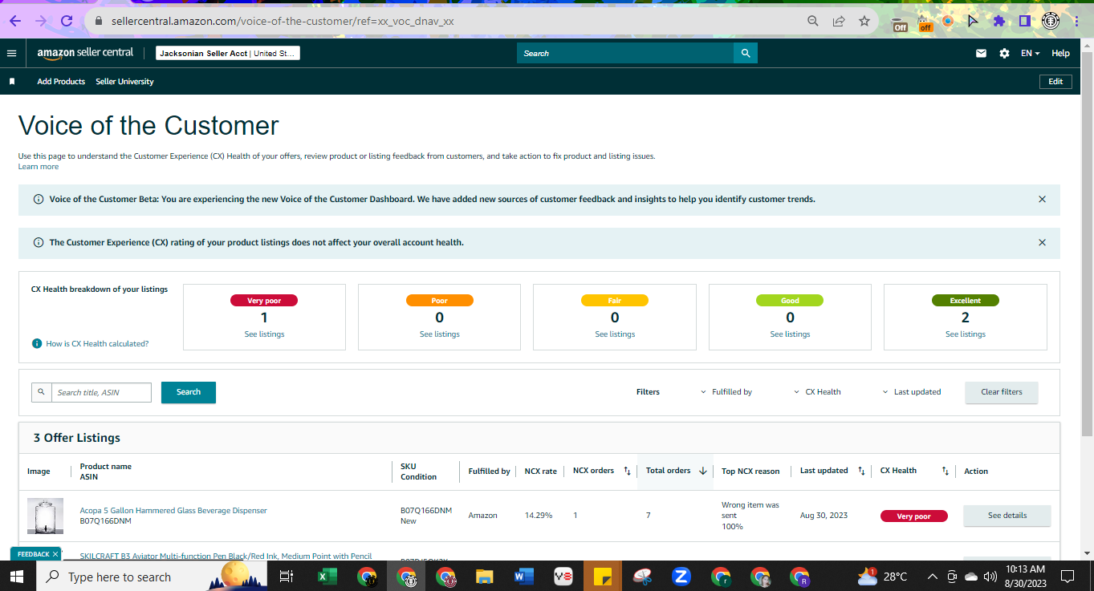This screenshot has height=591, width=1094.
Task: See listings under the Poor card
Action: (439, 334)
